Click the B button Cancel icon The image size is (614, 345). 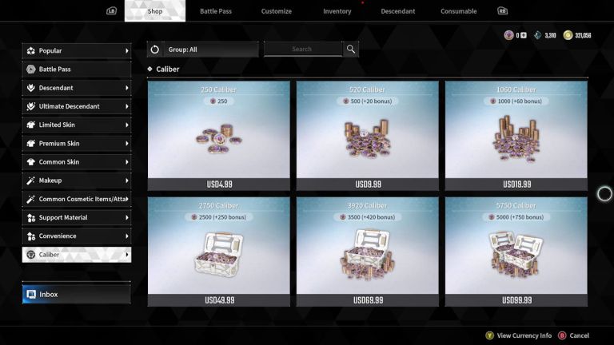(562, 335)
